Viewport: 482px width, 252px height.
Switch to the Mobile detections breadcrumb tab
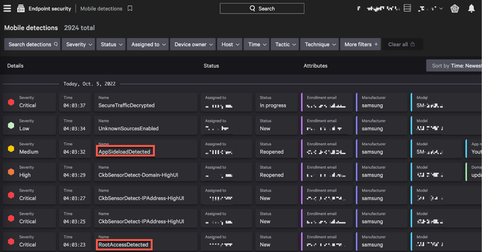click(x=101, y=8)
